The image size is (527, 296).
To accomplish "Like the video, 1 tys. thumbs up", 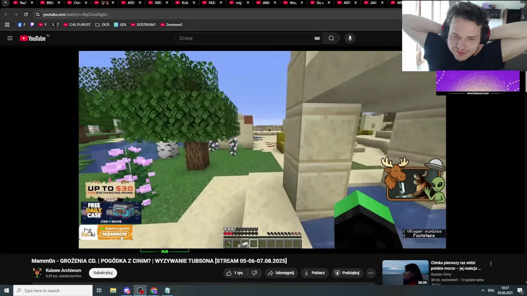I will [235, 273].
